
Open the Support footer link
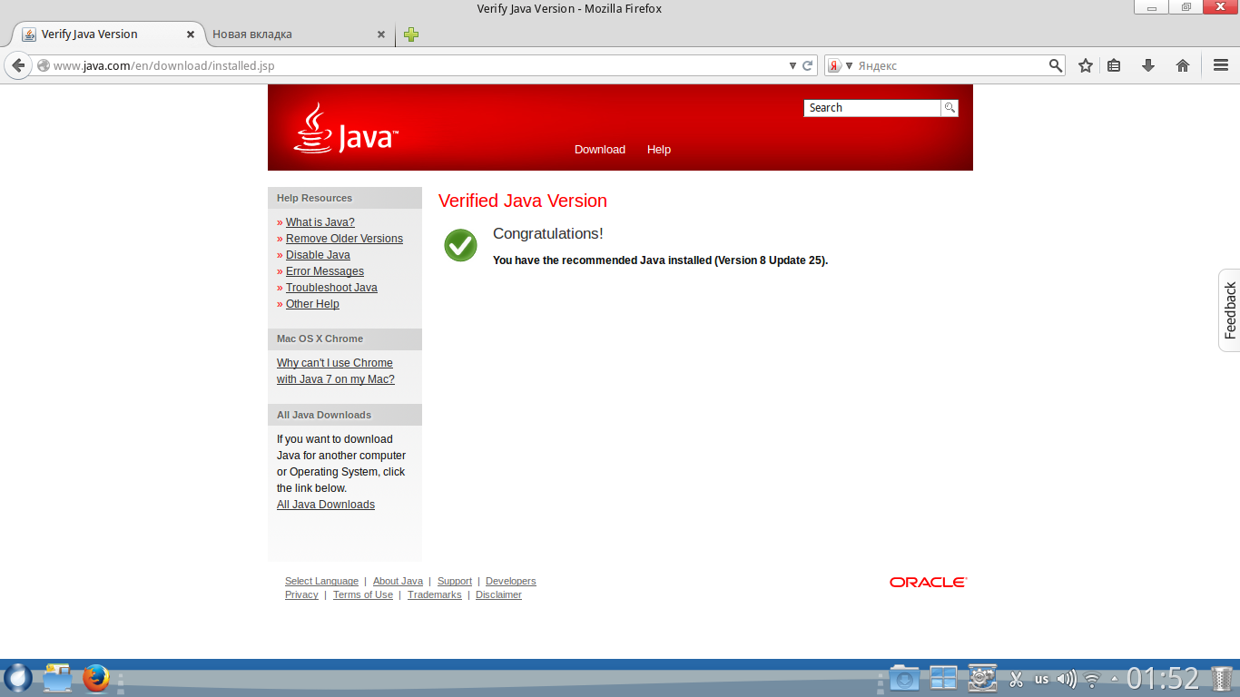[x=455, y=582]
